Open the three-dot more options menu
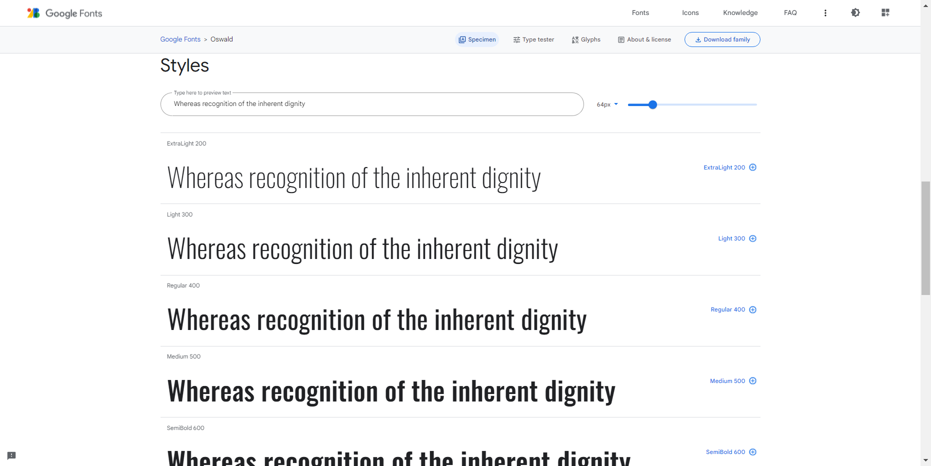The width and height of the screenshot is (931, 466). click(x=825, y=13)
